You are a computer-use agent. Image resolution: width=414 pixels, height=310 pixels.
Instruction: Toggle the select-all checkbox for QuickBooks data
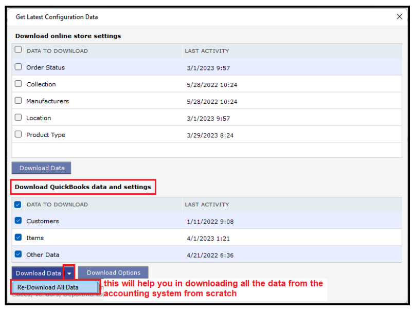click(x=18, y=205)
